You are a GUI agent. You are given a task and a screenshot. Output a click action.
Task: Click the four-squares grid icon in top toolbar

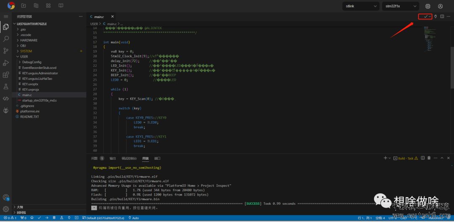(48, 5)
